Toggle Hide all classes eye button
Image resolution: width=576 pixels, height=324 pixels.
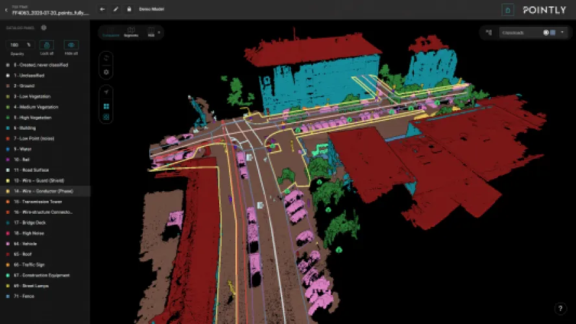(x=72, y=45)
